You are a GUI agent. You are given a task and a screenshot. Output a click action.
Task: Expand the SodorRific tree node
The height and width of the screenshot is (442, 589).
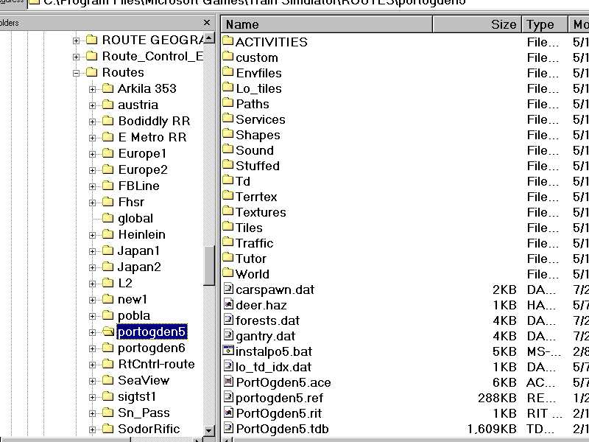click(x=92, y=429)
